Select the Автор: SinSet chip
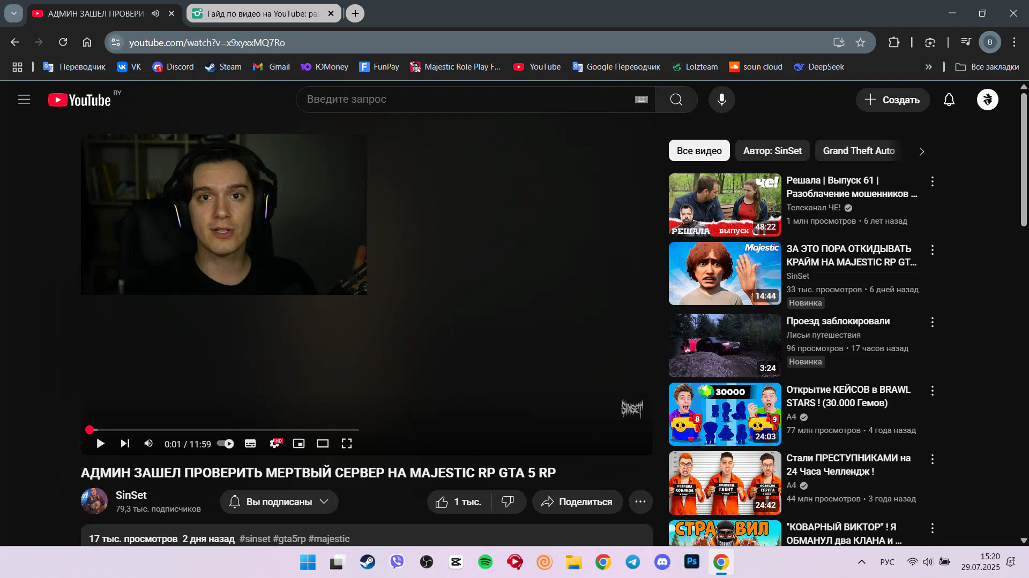The image size is (1029, 578). (x=772, y=151)
